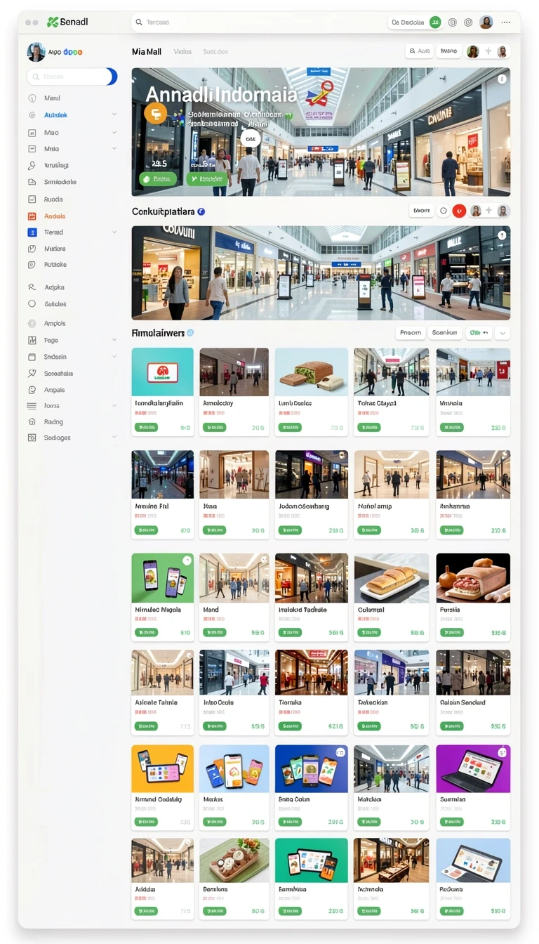Expand the Sodioges sidebar section
This screenshot has height=944, width=539.
pyautogui.click(x=114, y=438)
